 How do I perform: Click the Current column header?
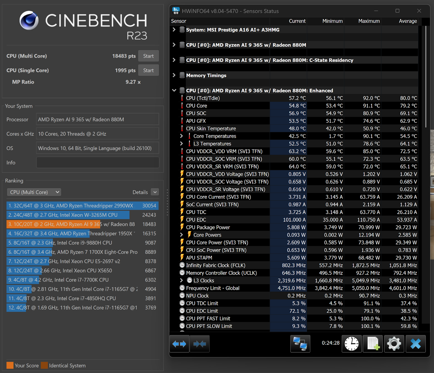288,21
